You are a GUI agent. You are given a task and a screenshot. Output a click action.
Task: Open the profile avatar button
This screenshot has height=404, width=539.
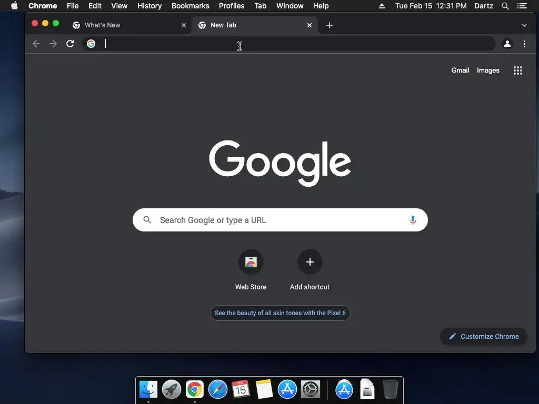(x=507, y=44)
